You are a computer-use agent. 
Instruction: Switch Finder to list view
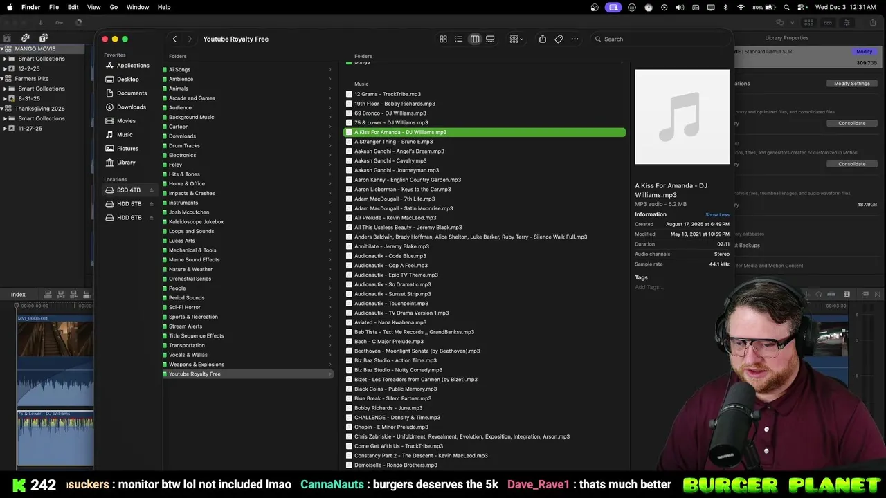coord(459,39)
